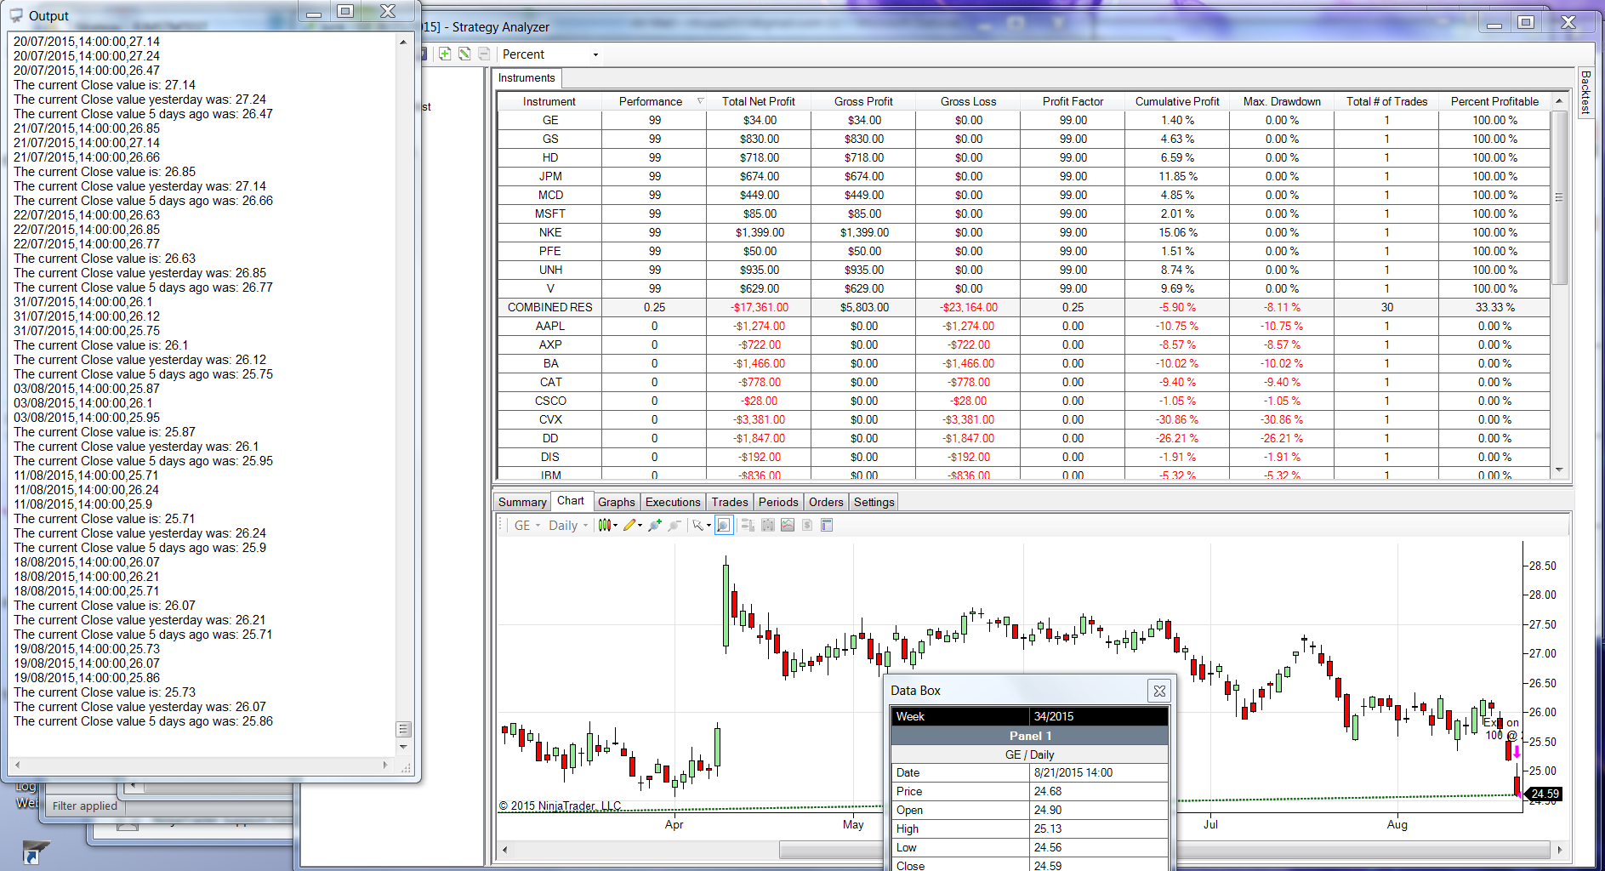Select the yellow pencil drawing tool
The width and height of the screenshot is (1605, 871).
point(629,526)
